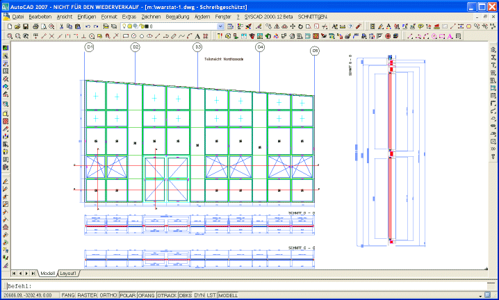Screen dimensions: 499x300
Task: Click the Open file folder icon
Action: coord(17,26)
